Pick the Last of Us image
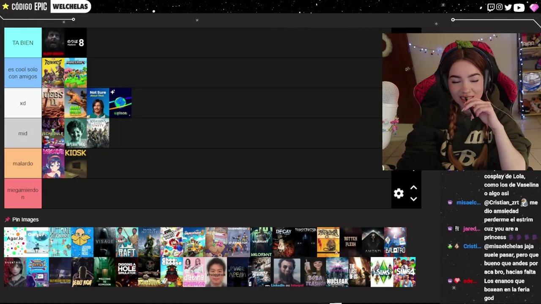This screenshot has height=304, width=541. point(360,272)
